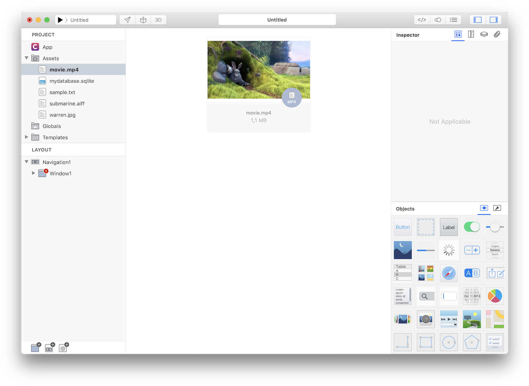This screenshot has width=529, height=386.
Task: Switch to Objects controls tab
Action: pyautogui.click(x=484, y=208)
